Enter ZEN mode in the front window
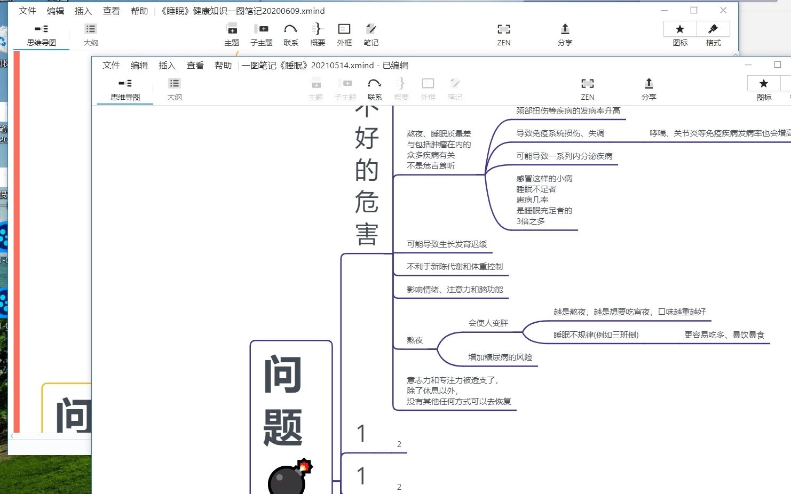Image resolution: width=791 pixels, height=494 pixels. point(588,89)
